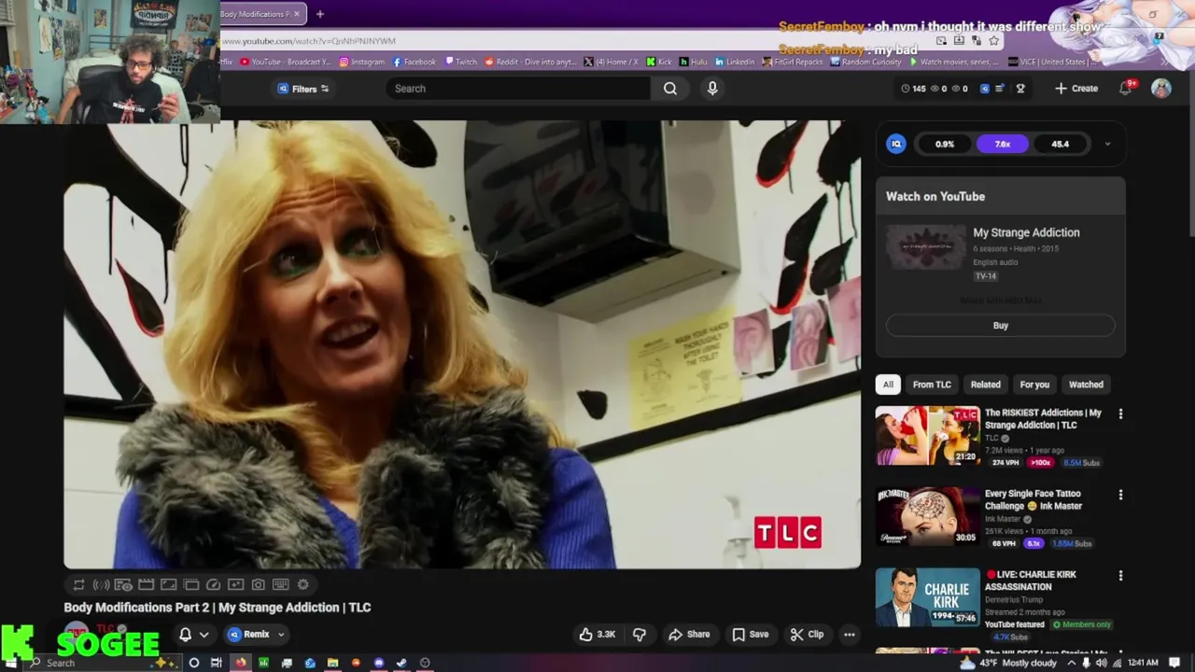
Task: Click into the YouTube search field
Action: click(518, 89)
